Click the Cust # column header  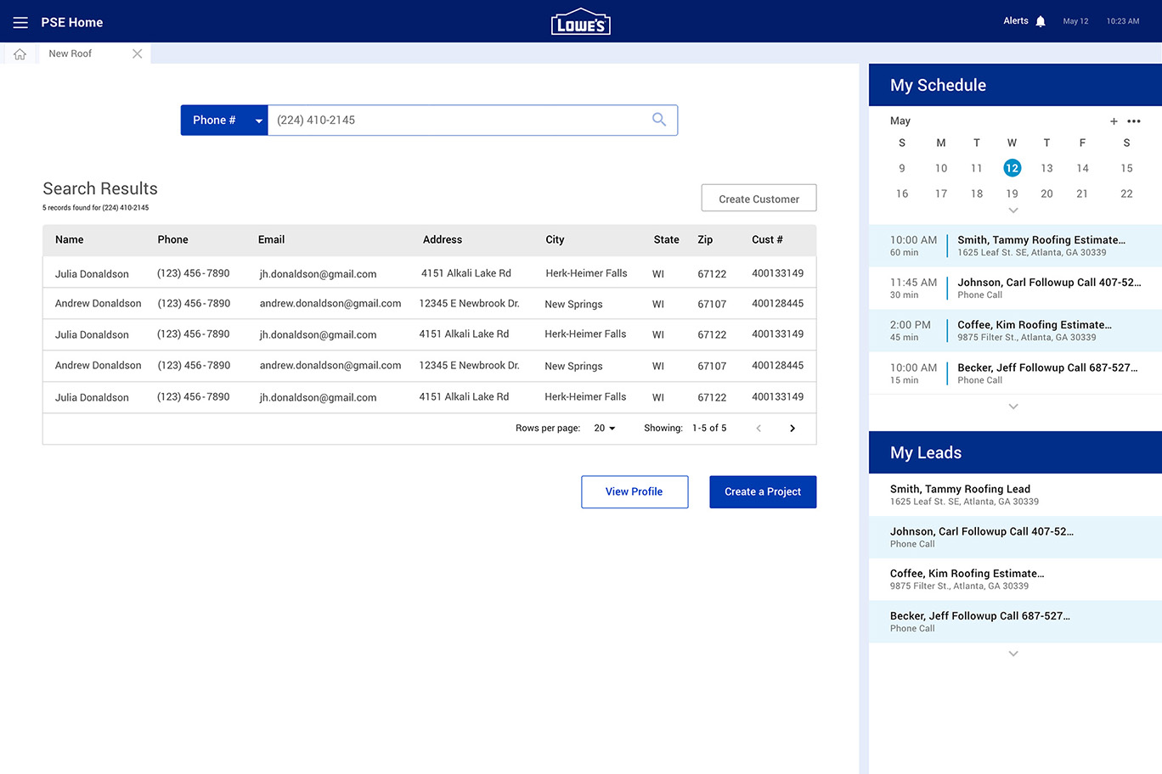[x=767, y=240]
